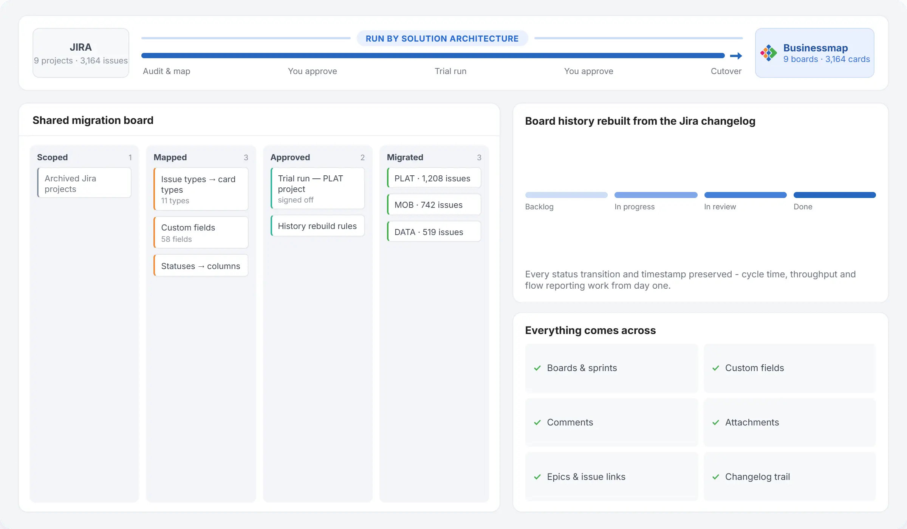Screen dimensions: 907x529
Task: Open the Statuses → columns card
Action: [x=201, y=266]
